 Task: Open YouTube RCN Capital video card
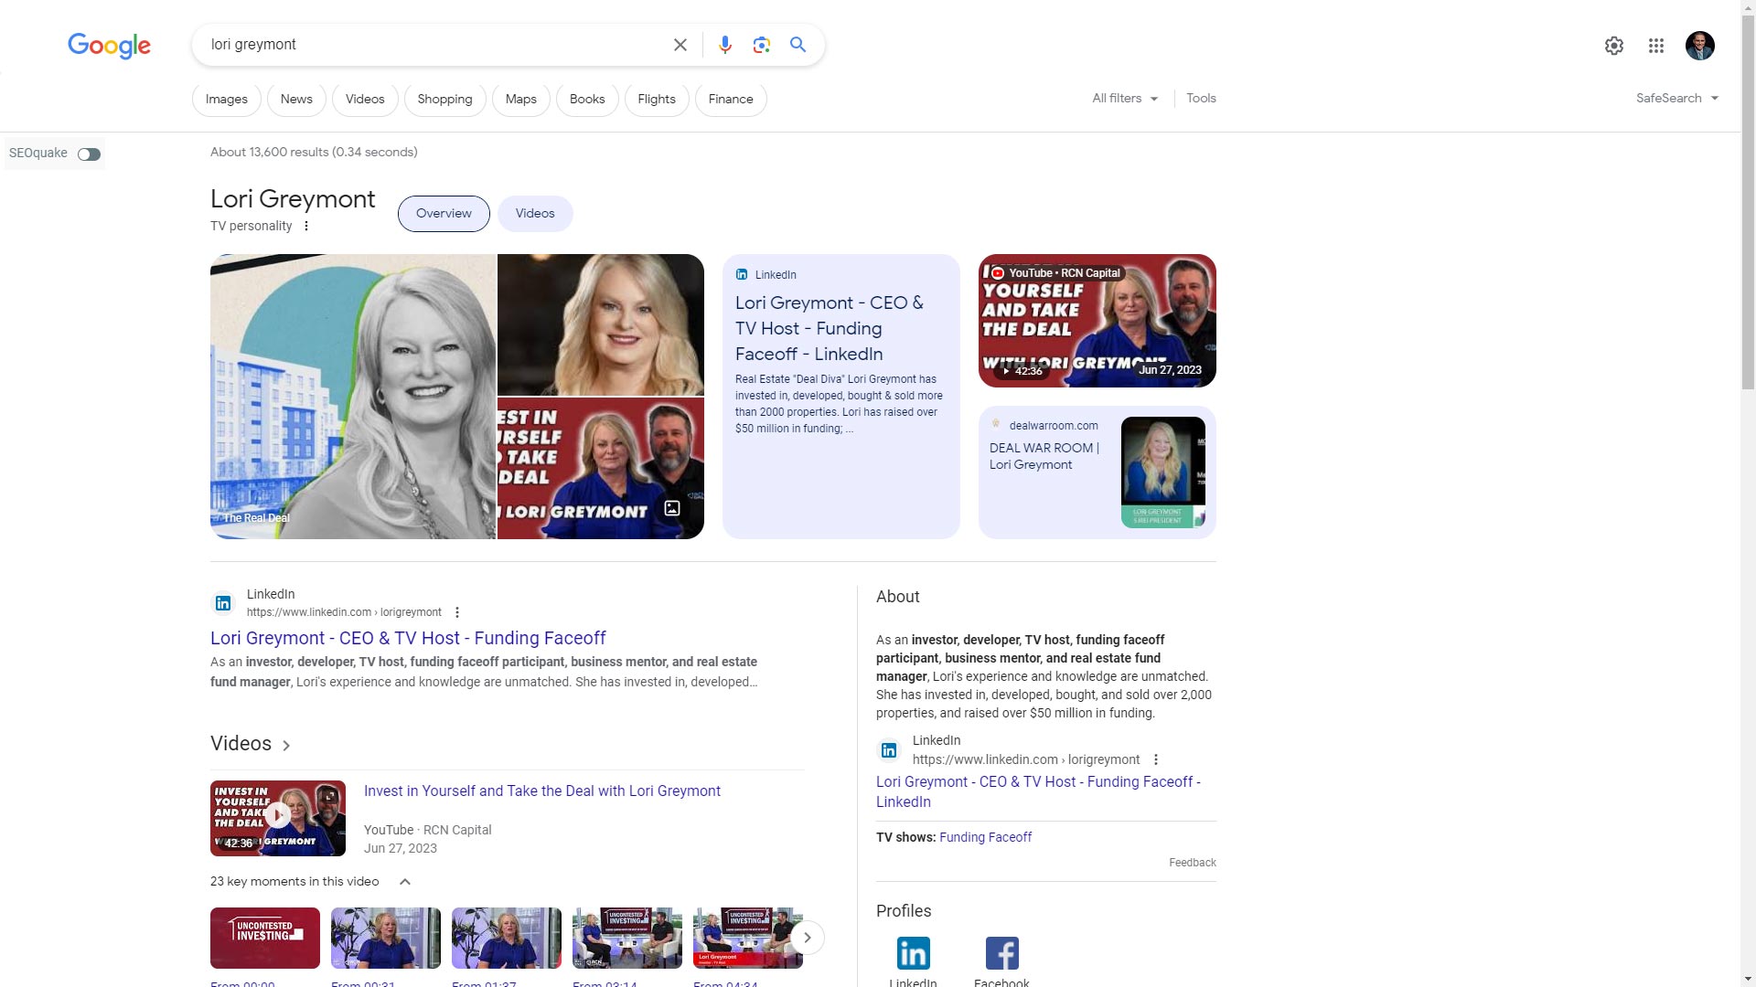[x=1097, y=321]
